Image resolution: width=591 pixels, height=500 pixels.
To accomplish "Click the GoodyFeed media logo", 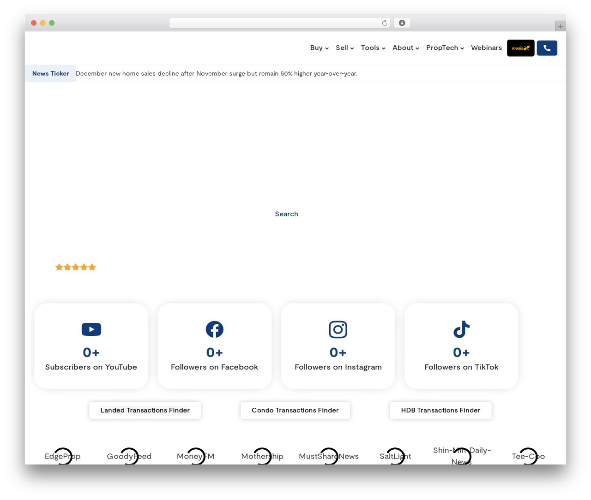I will (129, 456).
